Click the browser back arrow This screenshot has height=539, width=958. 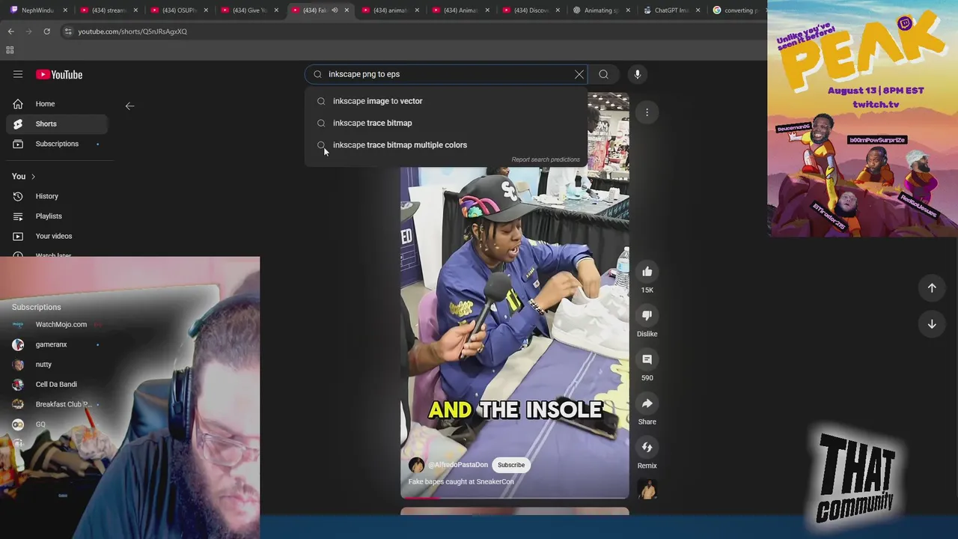(x=11, y=31)
